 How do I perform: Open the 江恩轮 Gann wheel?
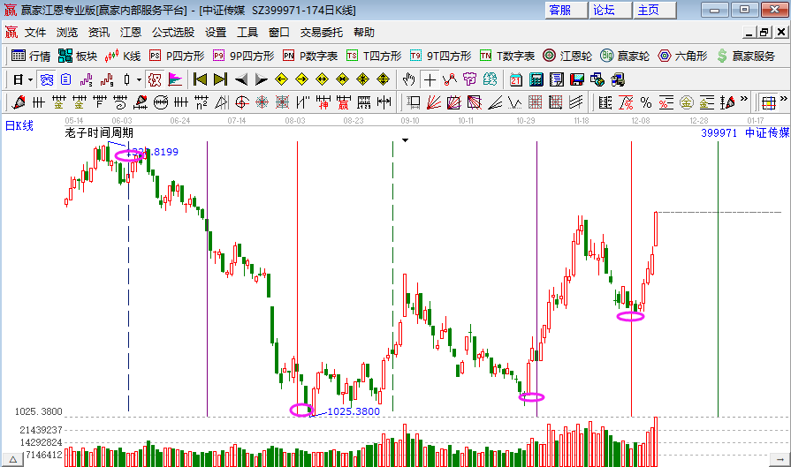[x=567, y=56]
